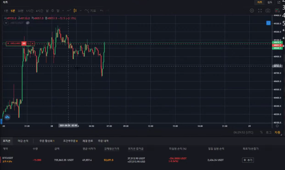Click the 48763.0 crosshair price label
Viewport: 285px width, 170px height.
(x=277, y=66)
